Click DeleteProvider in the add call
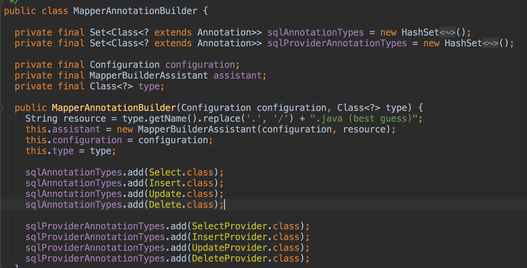The height and width of the screenshot is (268, 527). (x=229, y=259)
